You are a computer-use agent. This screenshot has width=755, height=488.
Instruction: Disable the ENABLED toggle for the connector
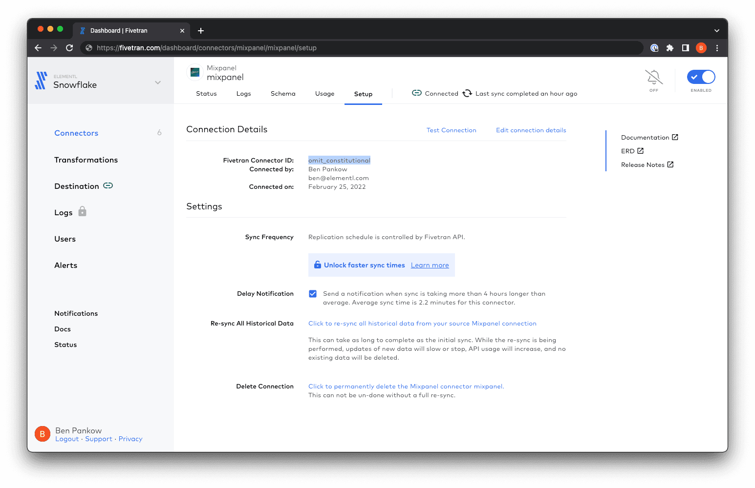(701, 77)
